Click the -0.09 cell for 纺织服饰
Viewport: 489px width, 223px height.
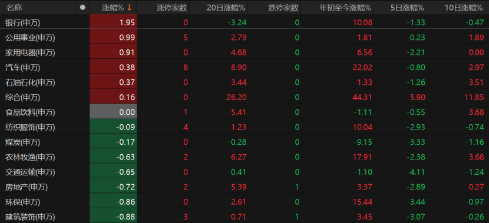pyautogui.click(x=113, y=127)
